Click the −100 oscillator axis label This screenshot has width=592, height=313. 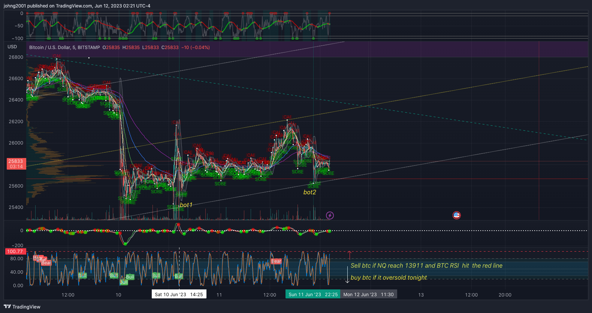(x=17, y=39)
